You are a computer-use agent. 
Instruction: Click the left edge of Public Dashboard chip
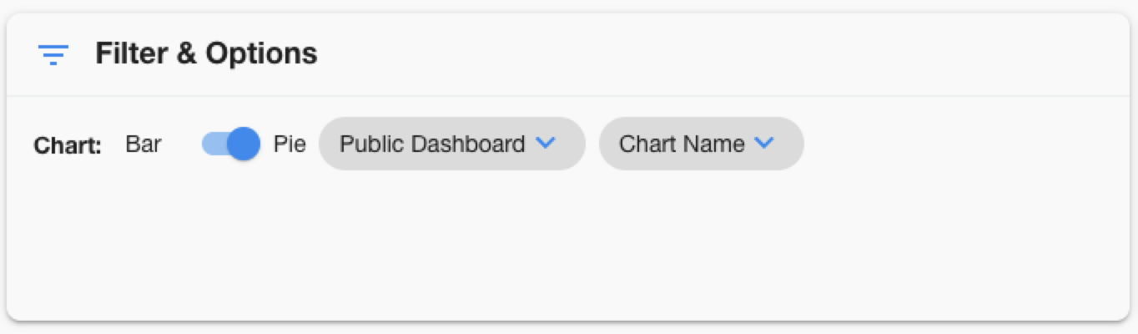pos(327,144)
